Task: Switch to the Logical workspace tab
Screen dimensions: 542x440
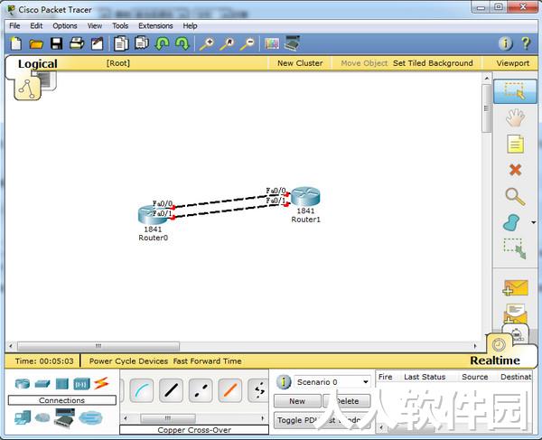Action: (37, 64)
